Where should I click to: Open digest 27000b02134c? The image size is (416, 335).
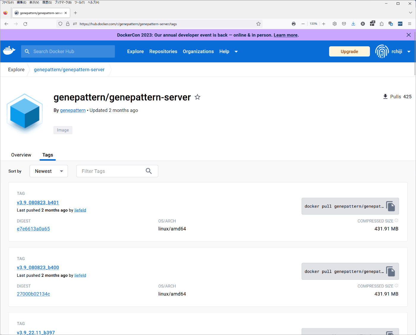(34, 294)
